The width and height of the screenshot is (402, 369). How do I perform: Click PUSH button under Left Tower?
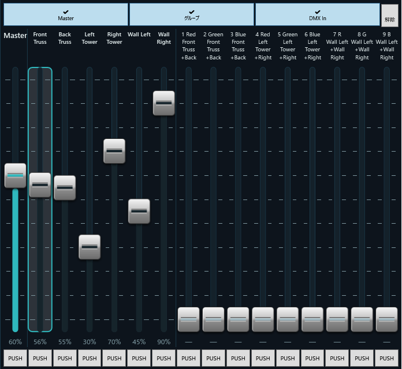[90, 358]
